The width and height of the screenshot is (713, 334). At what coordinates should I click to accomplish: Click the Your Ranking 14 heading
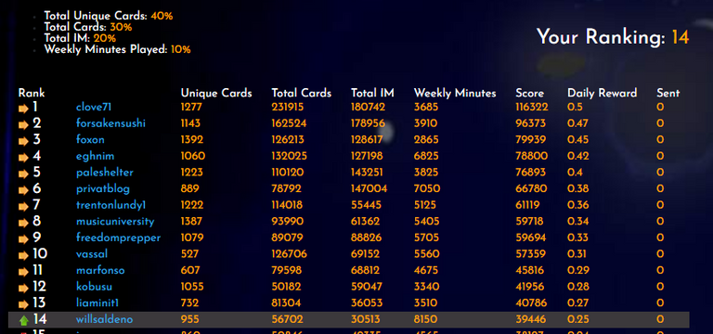pos(613,36)
